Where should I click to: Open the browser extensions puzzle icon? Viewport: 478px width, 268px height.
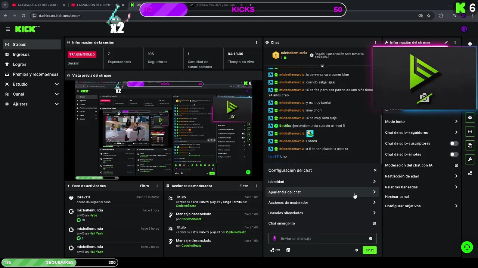click(441, 16)
